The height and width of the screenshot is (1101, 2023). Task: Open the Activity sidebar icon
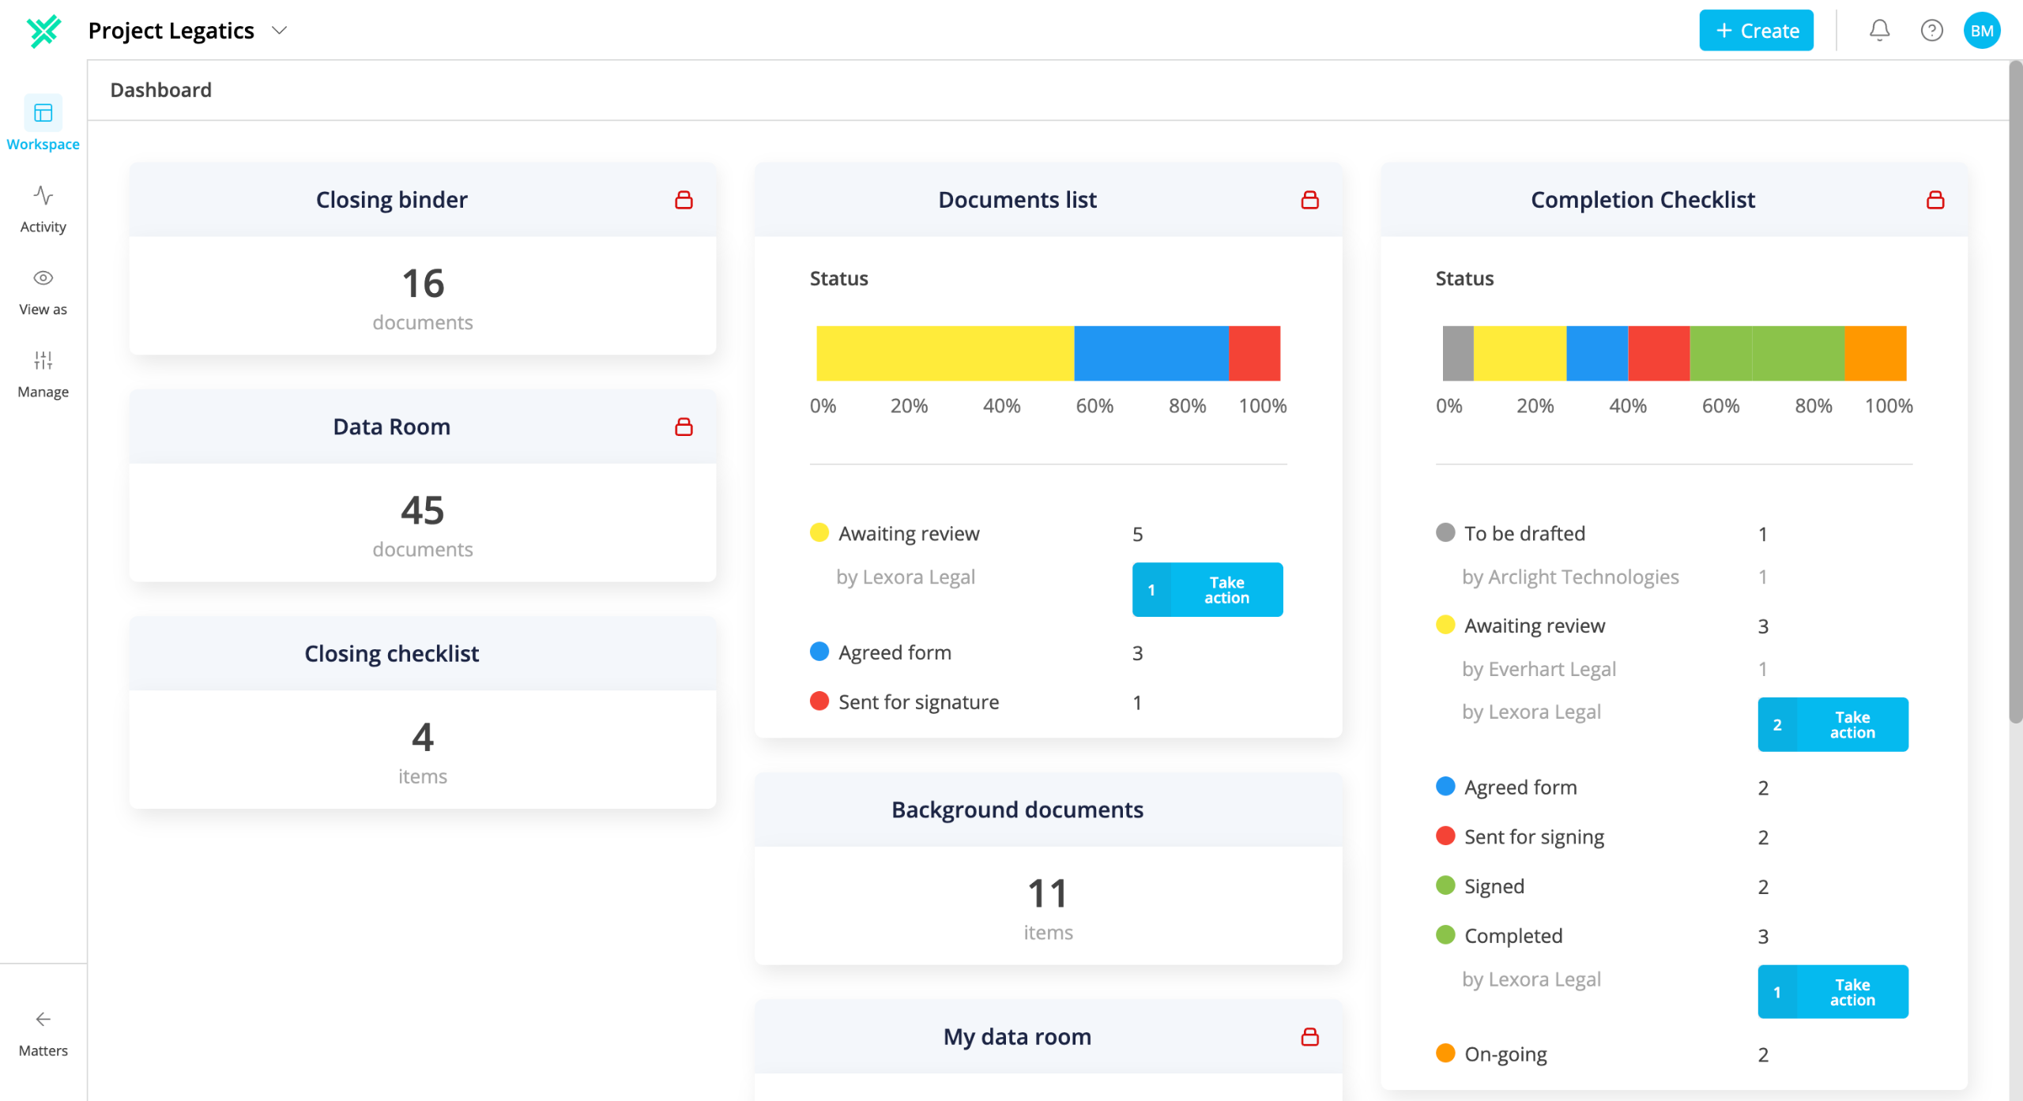(43, 209)
